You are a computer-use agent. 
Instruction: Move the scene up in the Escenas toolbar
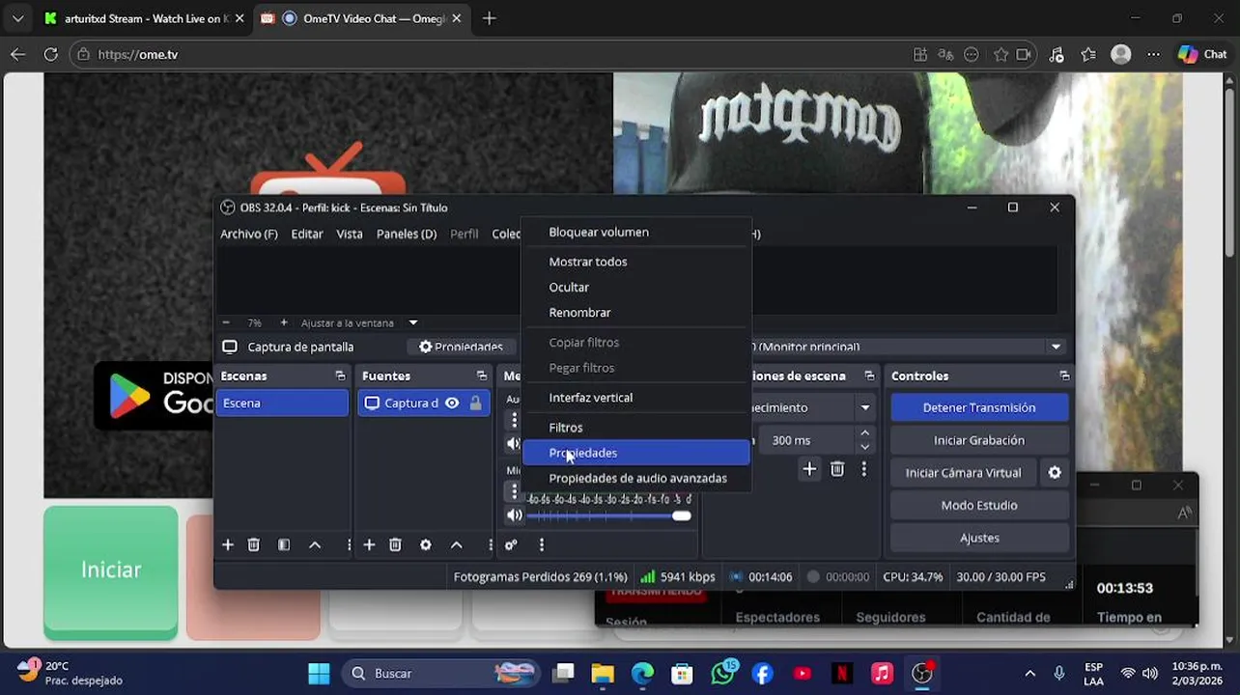point(315,545)
